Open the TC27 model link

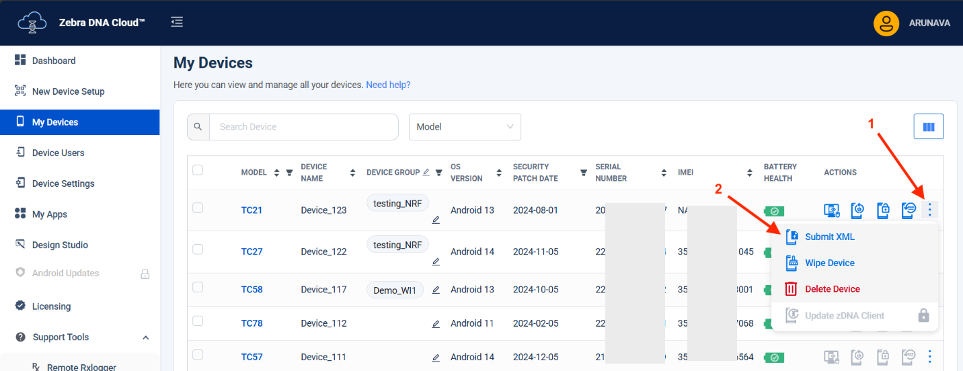pos(252,251)
